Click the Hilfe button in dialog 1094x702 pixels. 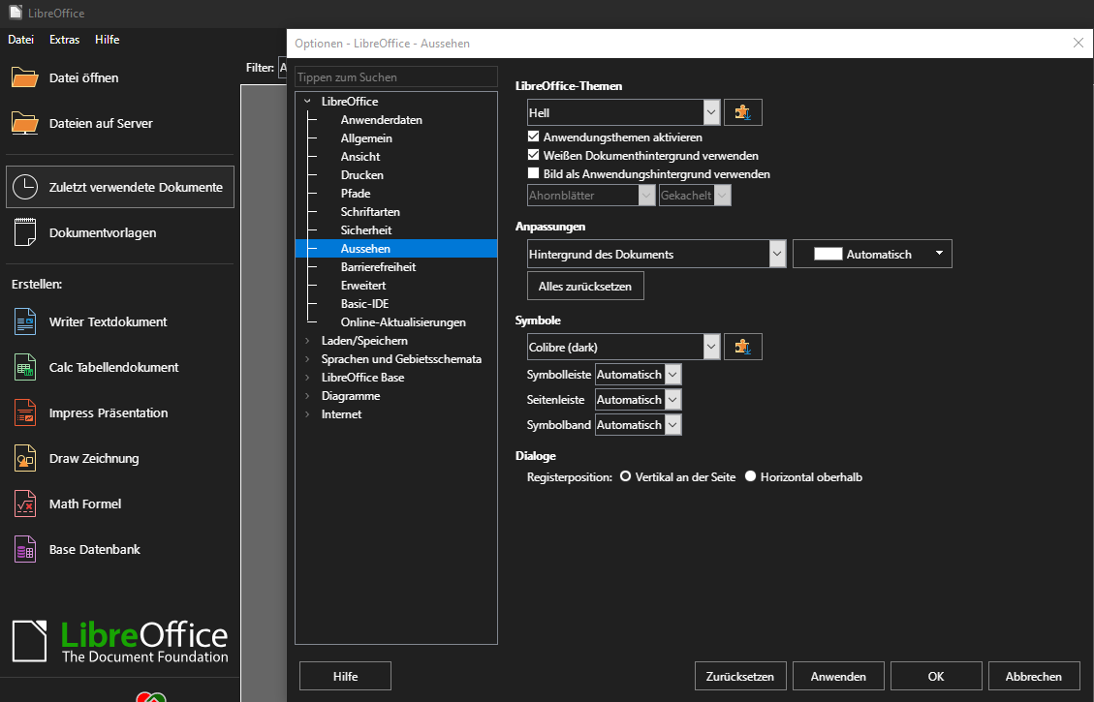(x=345, y=676)
